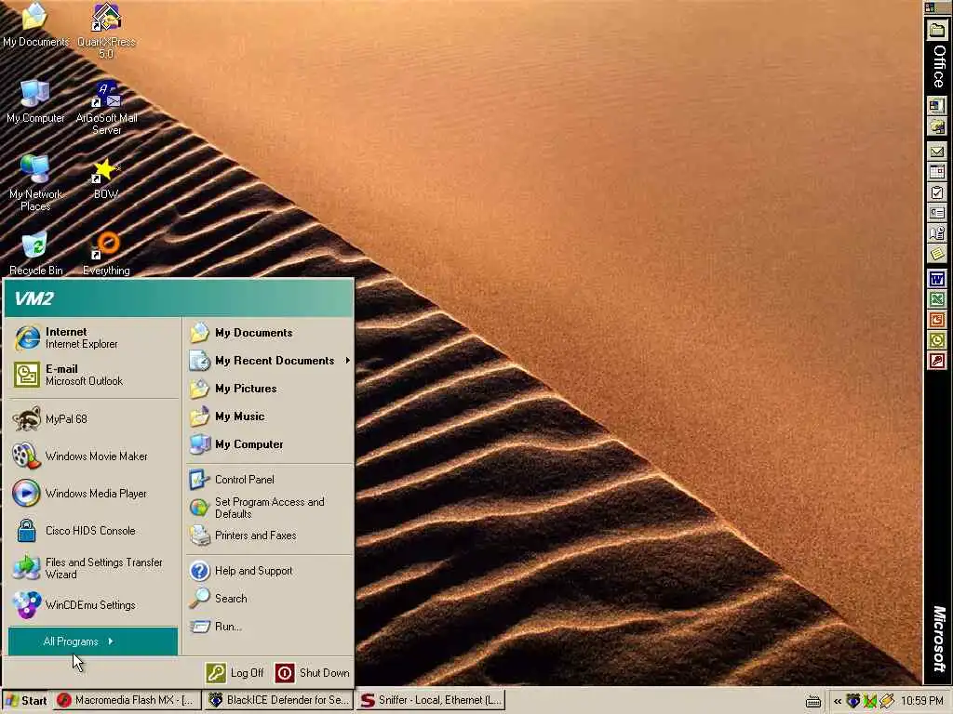Open Printers and Faxes
This screenshot has width=953, height=714.
269,535
